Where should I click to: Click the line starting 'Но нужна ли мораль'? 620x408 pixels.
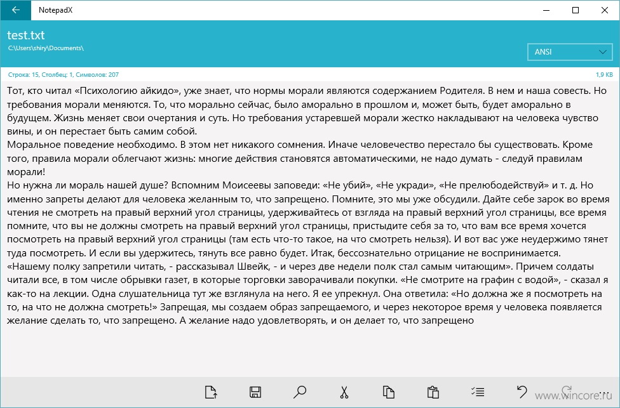[300, 185]
